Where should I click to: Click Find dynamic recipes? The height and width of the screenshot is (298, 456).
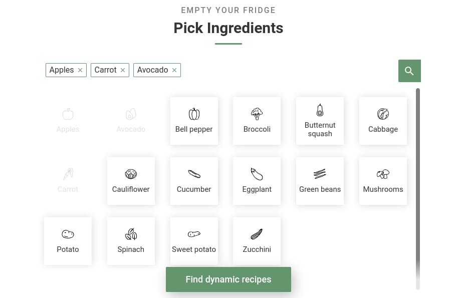(228, 279)
